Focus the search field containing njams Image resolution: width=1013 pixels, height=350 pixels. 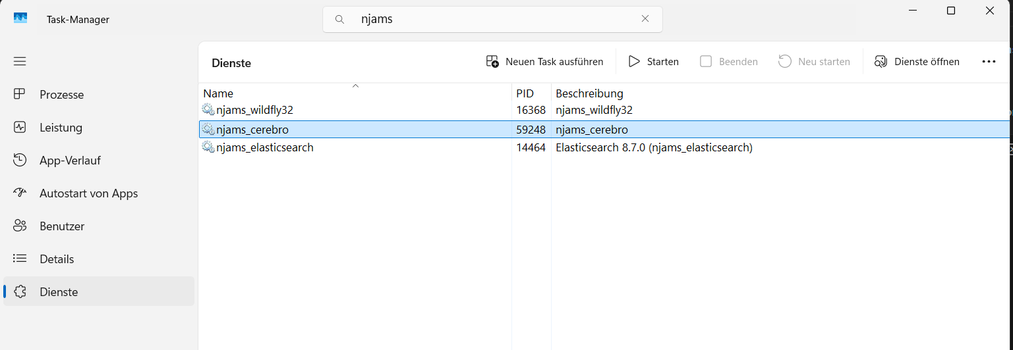(x=492, y=19)
